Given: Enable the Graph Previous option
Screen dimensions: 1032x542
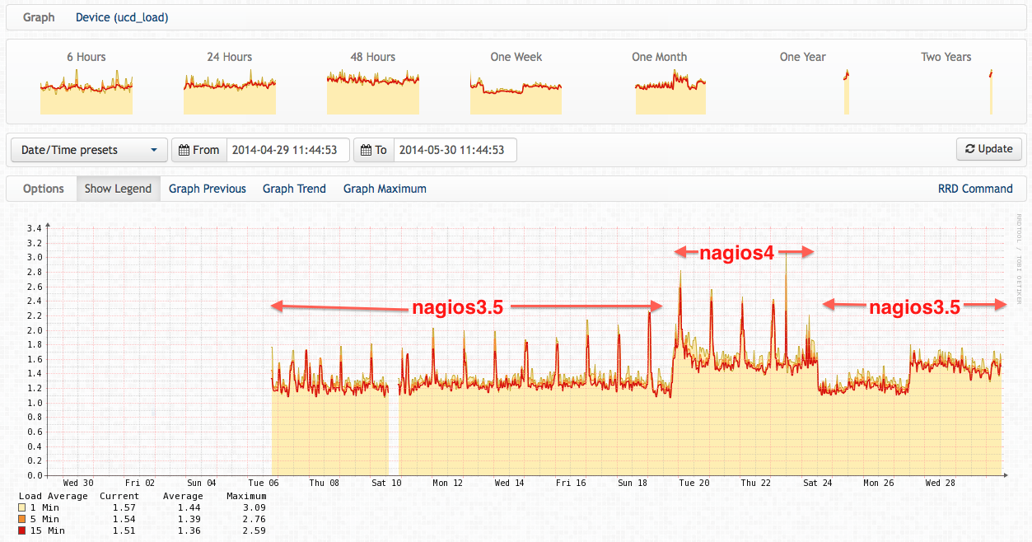Looking at the screenshot, I should pyautogui.click(x=208, y=189).
